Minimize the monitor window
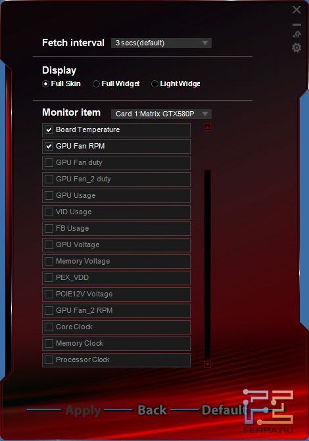Image resolution: width=309 pixels, height=441 pixels. click(297, 25)
